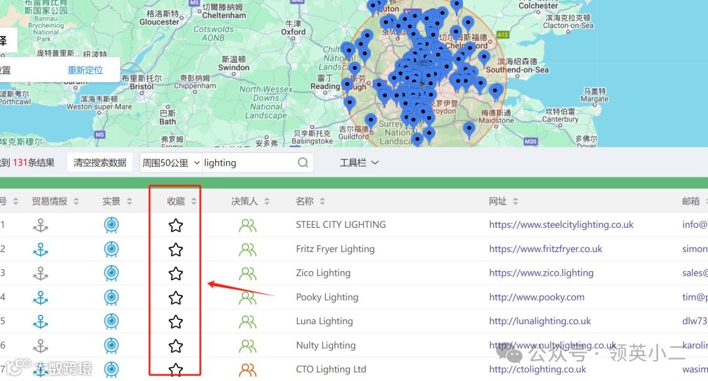708x381 pixels.
Task: Sort by the row number column
Action: pyautogui.click(x=15, y=201)
